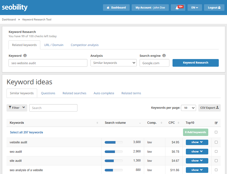Viewport: 227px width, 174px height.
Task: Open the Analysis dropdown Similar keywords
Action: [x=113, y=63]
